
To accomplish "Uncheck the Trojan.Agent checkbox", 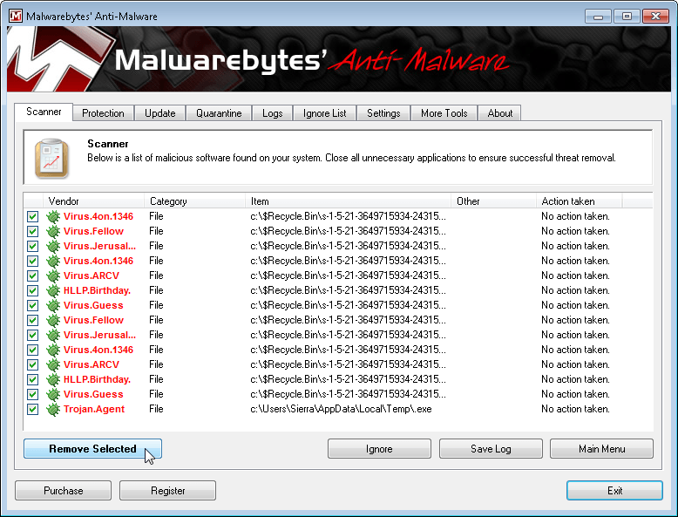I will pyautogui.click(x=32, y=409).
